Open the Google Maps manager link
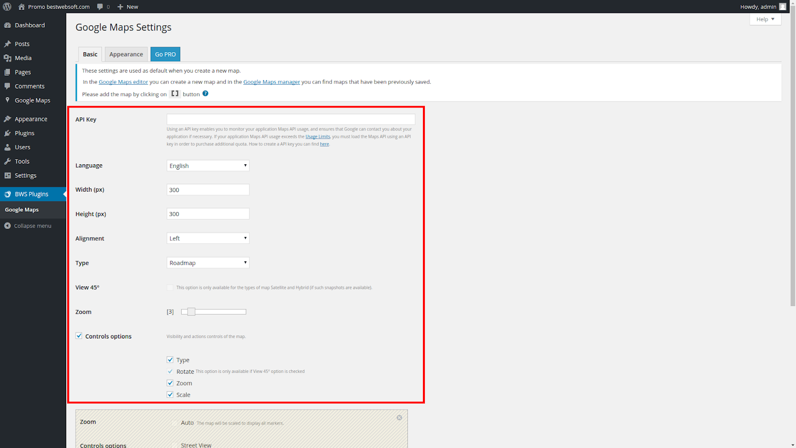 pyautogui.click(x=272, y=82)
